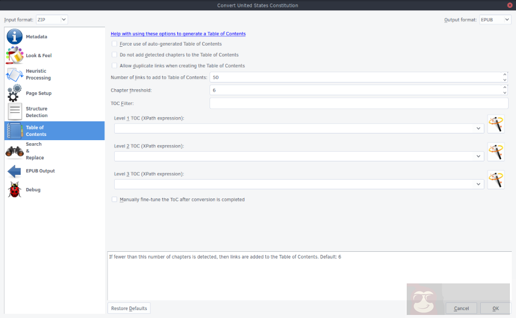Image resolution: width=516 pixels, height=318 pixels.
Task: Open XPath wizard for Level 3 TOC
Action: point(496,180)
